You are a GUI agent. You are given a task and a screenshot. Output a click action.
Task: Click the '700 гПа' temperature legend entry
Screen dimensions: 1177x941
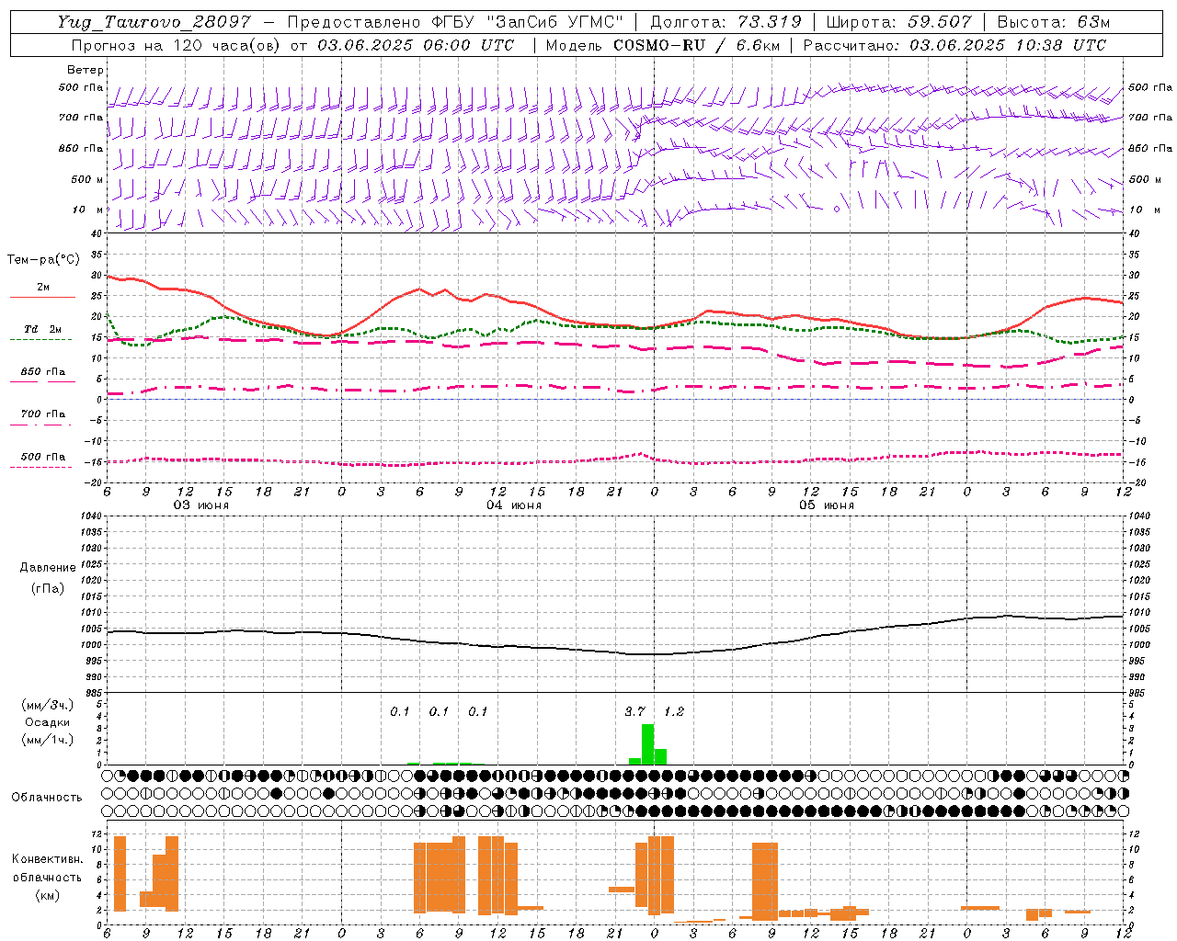click(42, 414)
